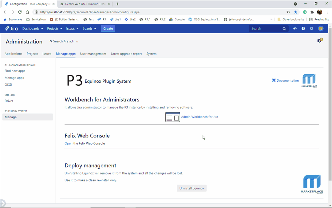Switch to the System admin tab

tap(151, 54)
